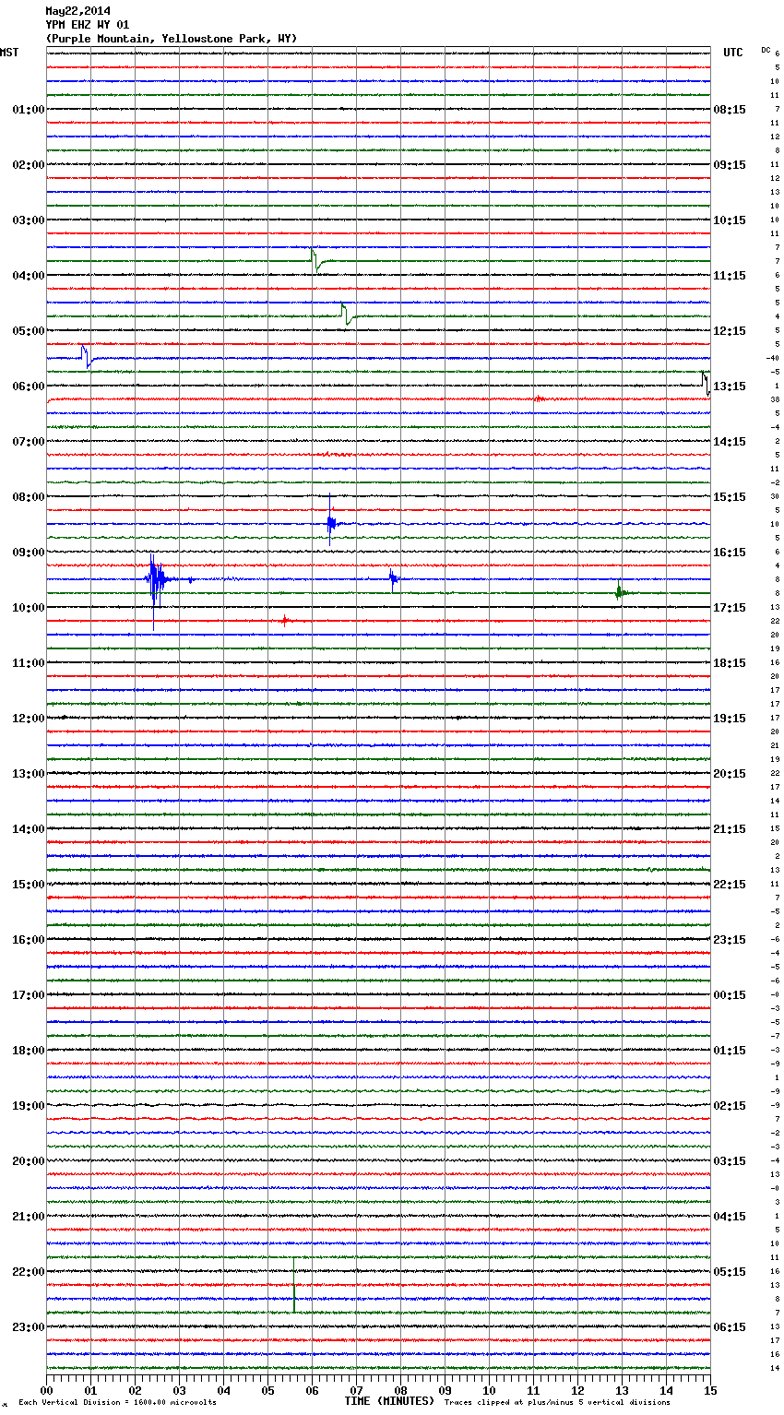Screen dimensions: 784x1415
Task: Click the "17:00" MST time label
Action: pos(29,995)
